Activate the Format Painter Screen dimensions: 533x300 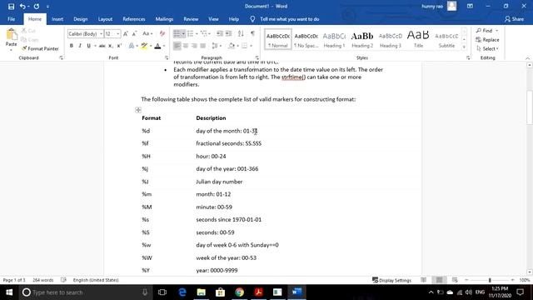tap(40, 48)
